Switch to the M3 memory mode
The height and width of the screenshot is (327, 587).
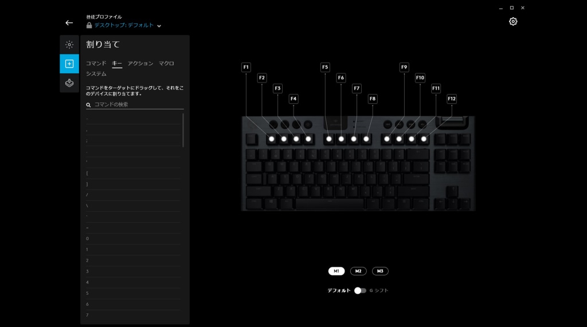coord(380,271)
